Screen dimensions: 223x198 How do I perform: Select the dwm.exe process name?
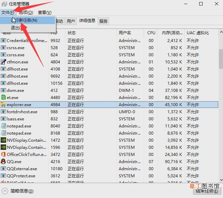[x=15, y=91]
